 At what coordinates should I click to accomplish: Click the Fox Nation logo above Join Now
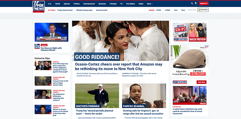(x=180, y=82)
